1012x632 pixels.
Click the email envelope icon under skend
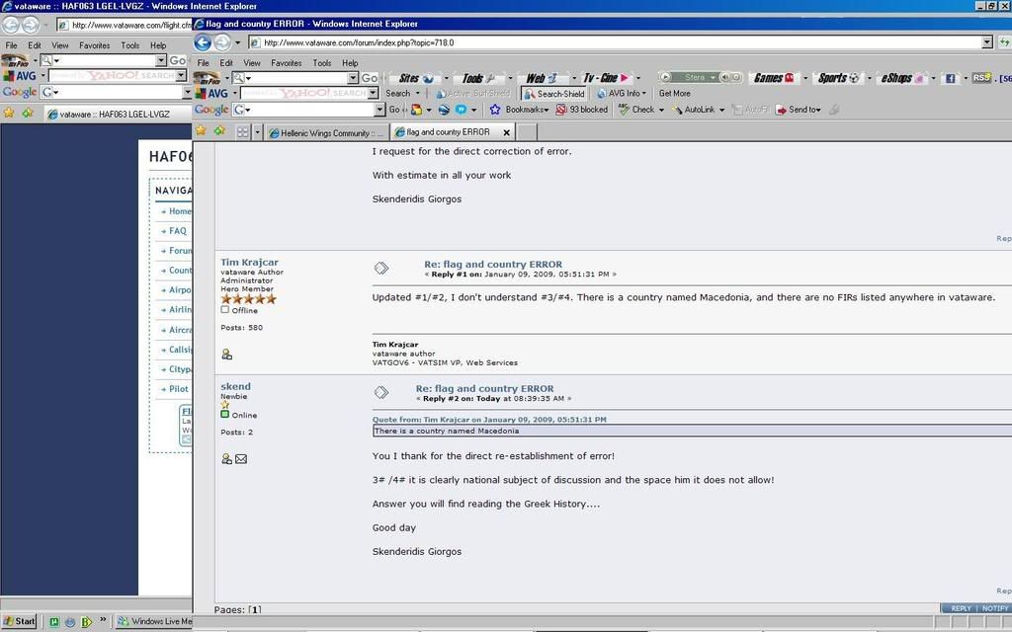point(241,458)
